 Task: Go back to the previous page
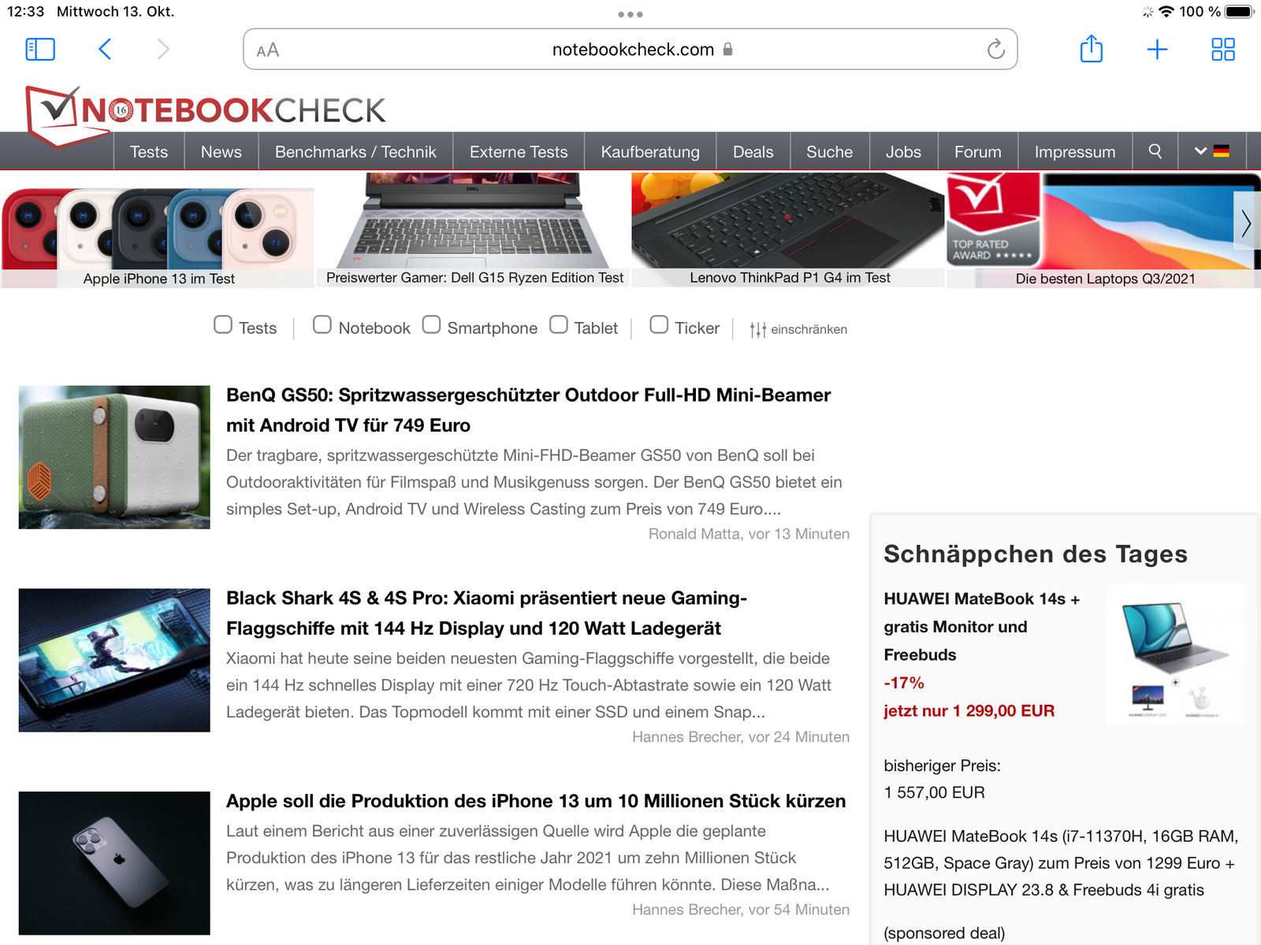coord(105,50)
